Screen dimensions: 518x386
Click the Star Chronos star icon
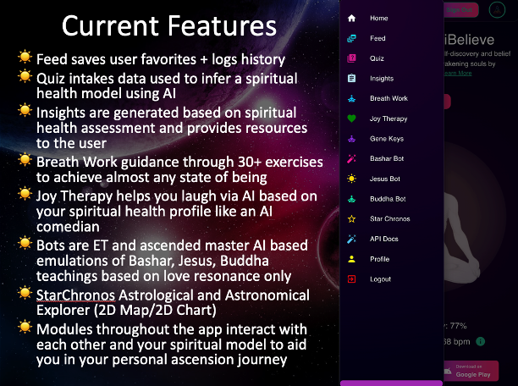(351, 219)
